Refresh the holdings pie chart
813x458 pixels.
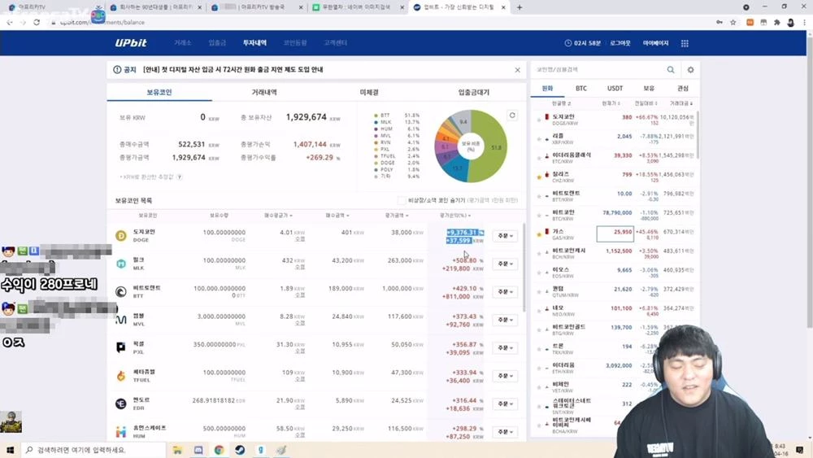[512, 116]
